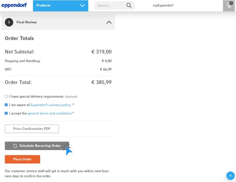
Task: Uncheck the general terms acceptance checkbox
Action: pos(6,113)
